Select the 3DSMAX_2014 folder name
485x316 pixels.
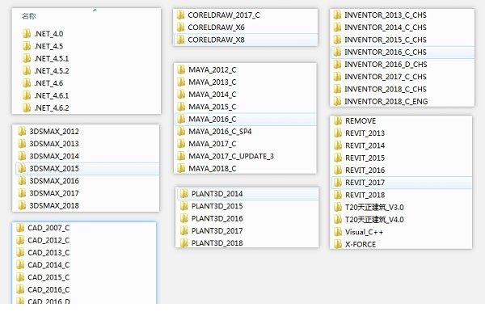click(54, 156)
